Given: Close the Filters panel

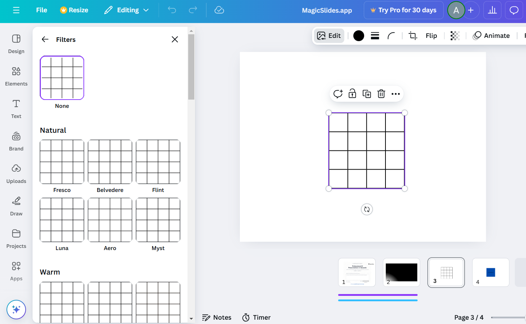Looking at the screenshot, I should click(x=175, y=39).
